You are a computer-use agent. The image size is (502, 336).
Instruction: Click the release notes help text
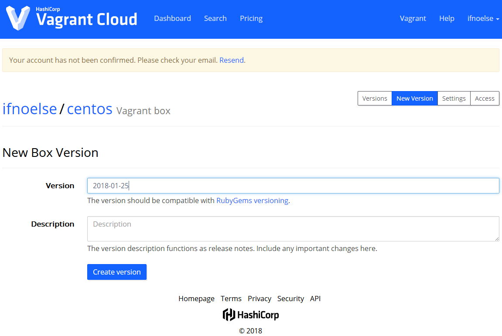click(232, 249)
